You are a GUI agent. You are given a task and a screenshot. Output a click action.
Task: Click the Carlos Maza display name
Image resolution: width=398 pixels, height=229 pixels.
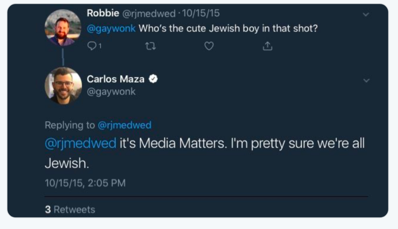[115, 79]
